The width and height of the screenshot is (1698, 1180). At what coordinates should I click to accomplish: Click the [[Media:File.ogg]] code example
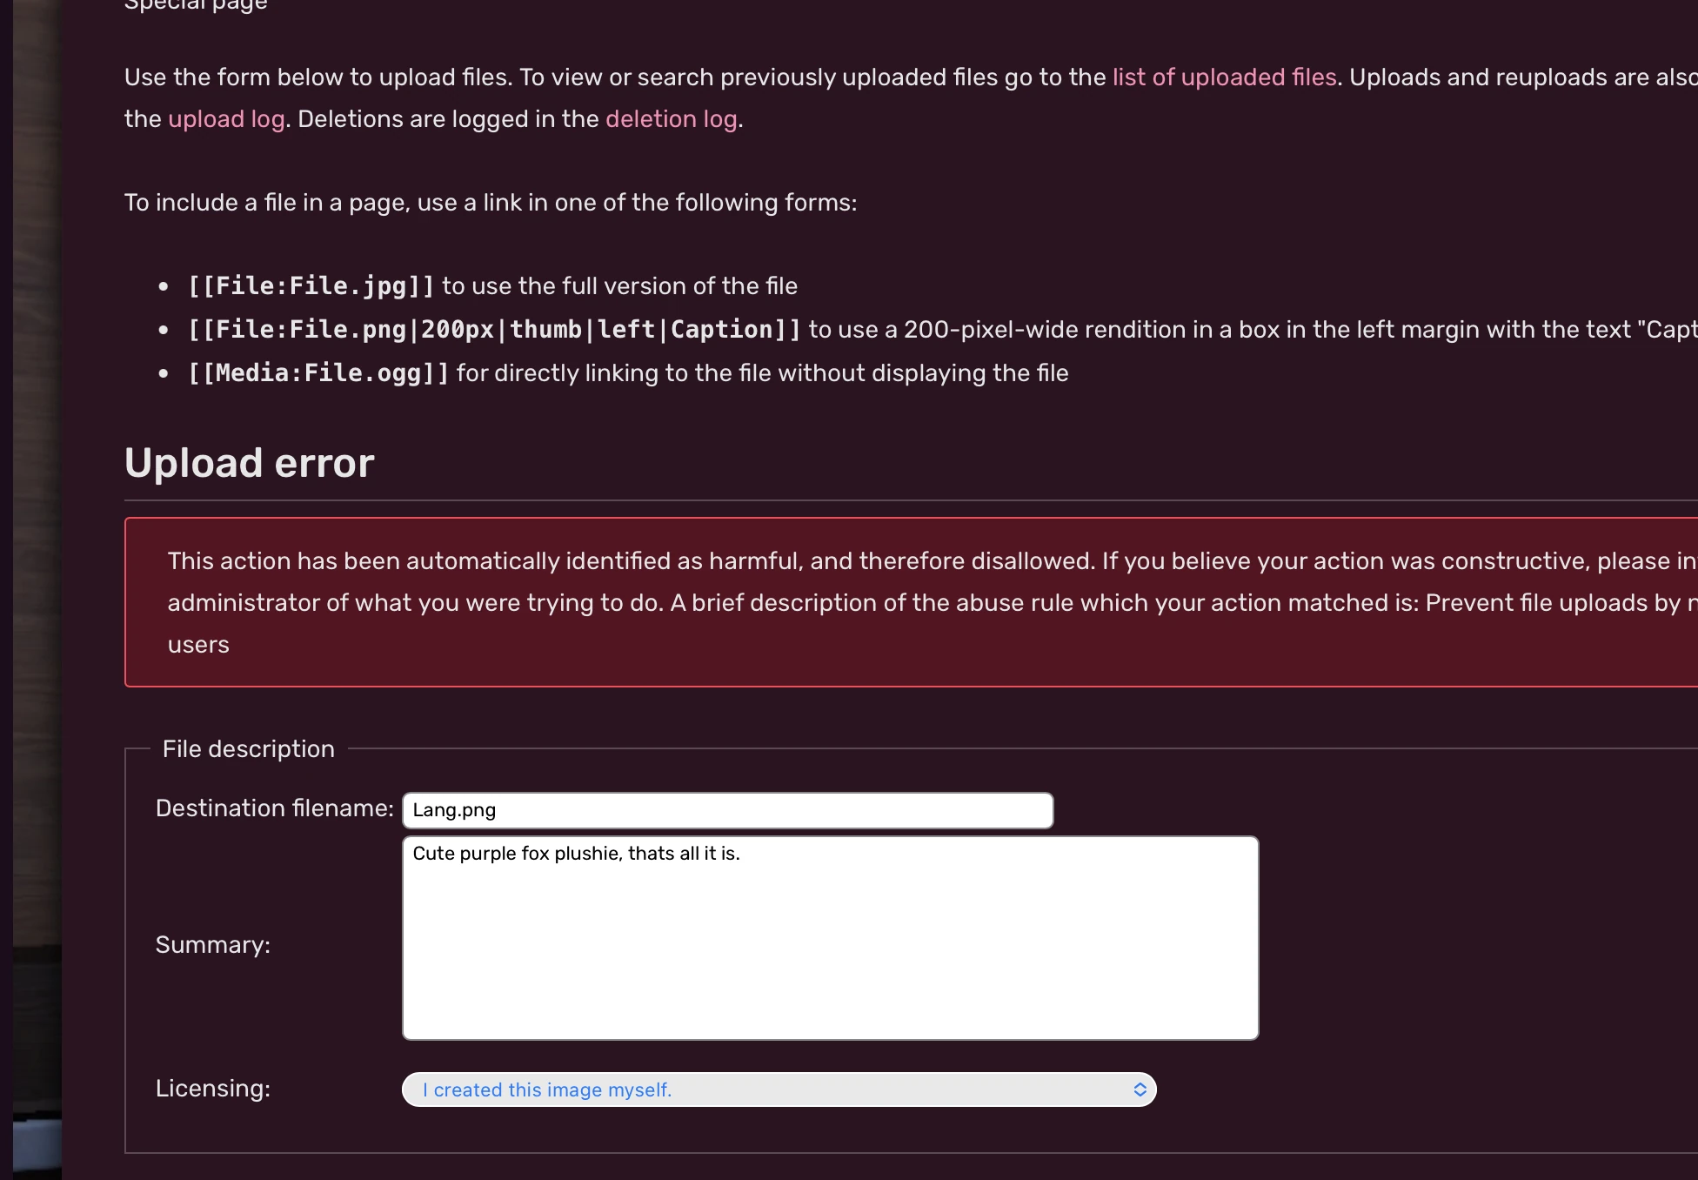click(318, 373)
